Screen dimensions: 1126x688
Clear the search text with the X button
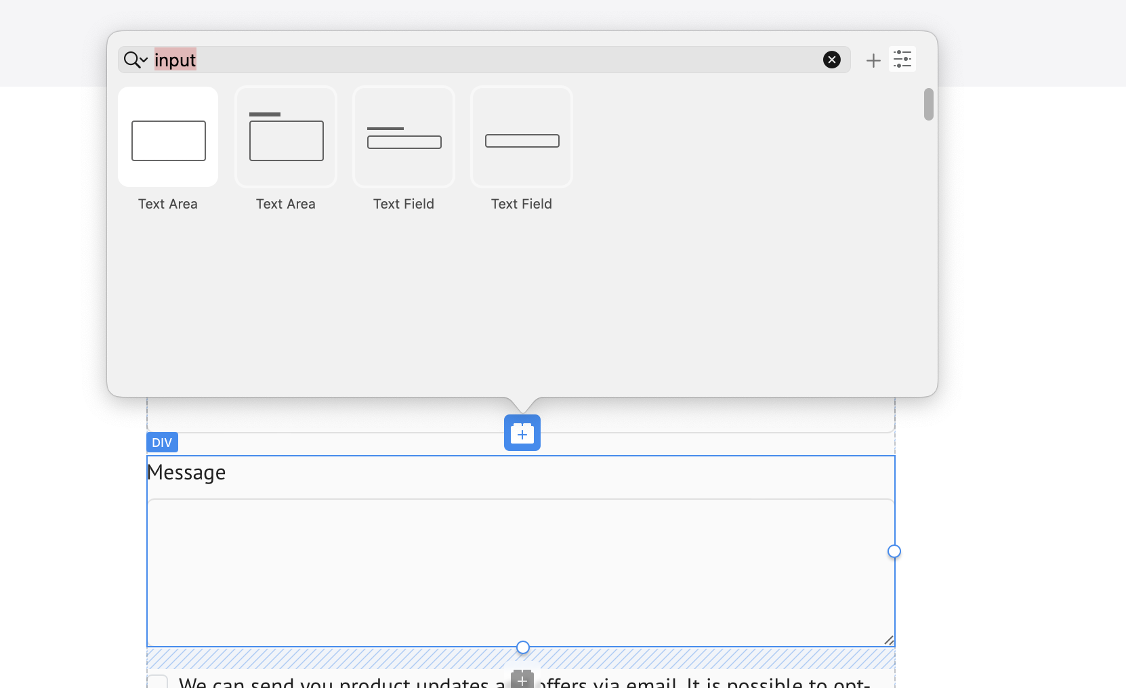(x=831, y=60)
